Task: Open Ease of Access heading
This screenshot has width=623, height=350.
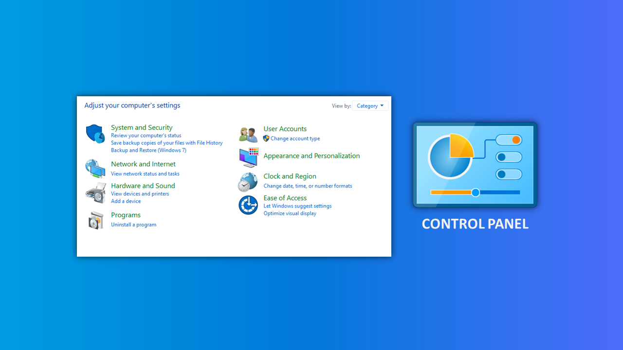Action: 285,198
